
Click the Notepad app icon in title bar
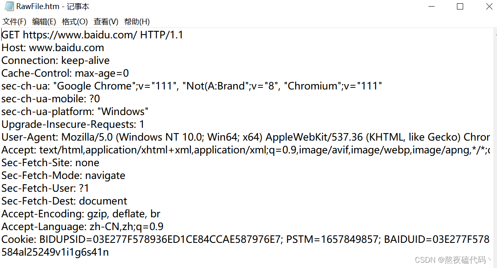tap(9, 7)
